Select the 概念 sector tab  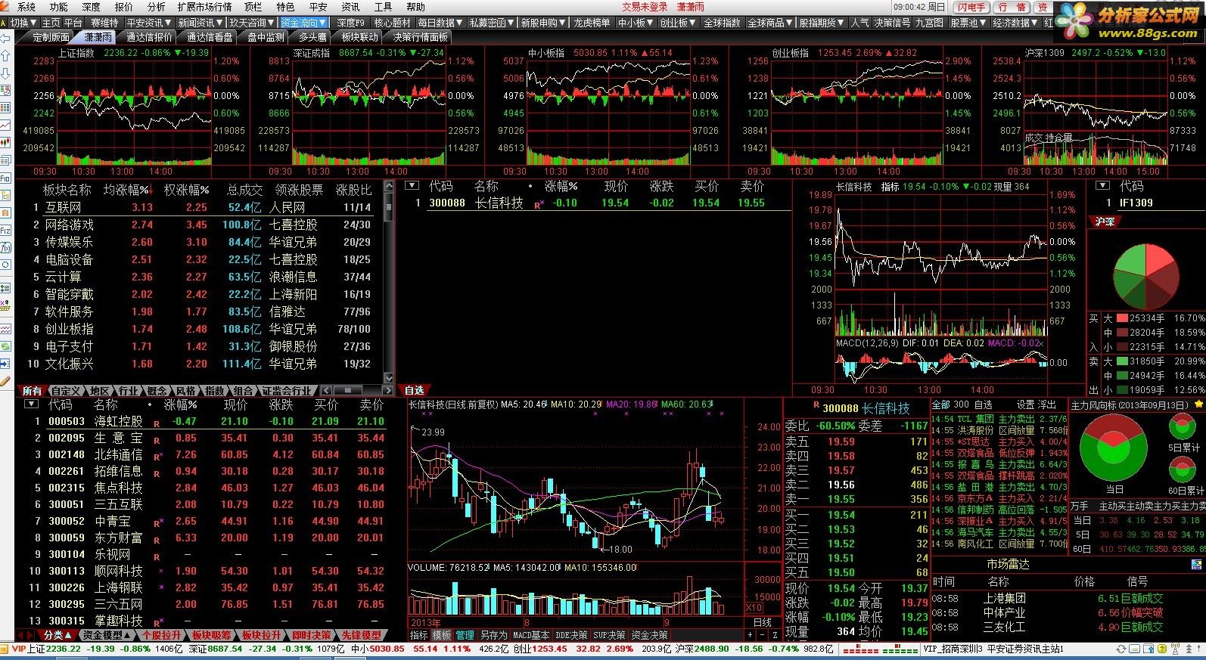[x=157, y=391]
